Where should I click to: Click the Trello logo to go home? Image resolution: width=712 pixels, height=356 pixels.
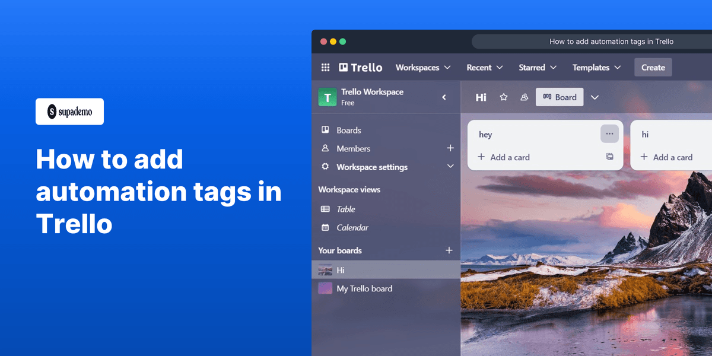360,67
